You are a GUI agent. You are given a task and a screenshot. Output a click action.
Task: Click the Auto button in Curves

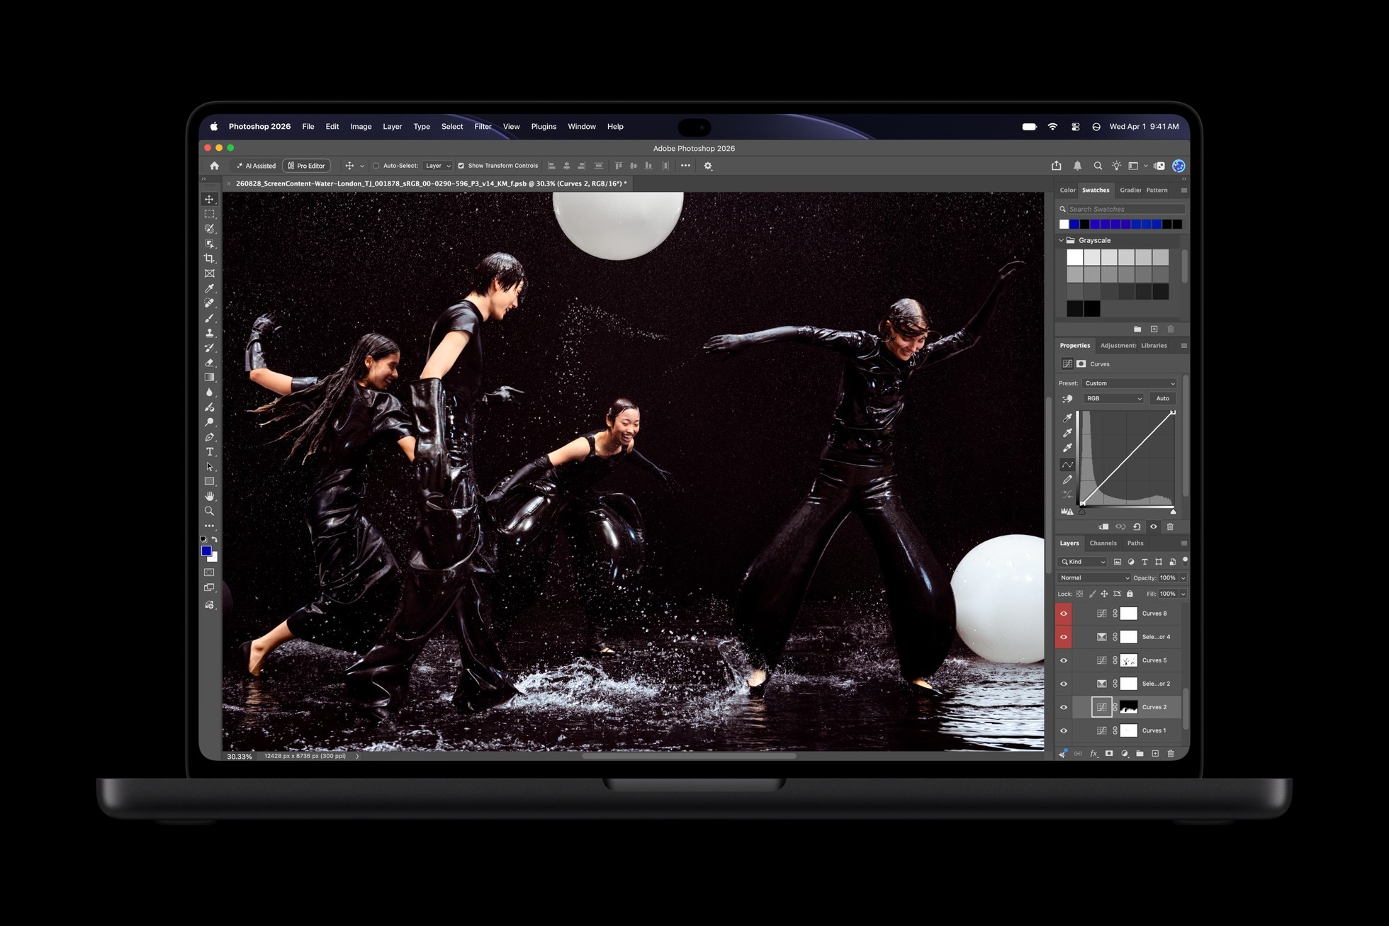coord(1163,398)
